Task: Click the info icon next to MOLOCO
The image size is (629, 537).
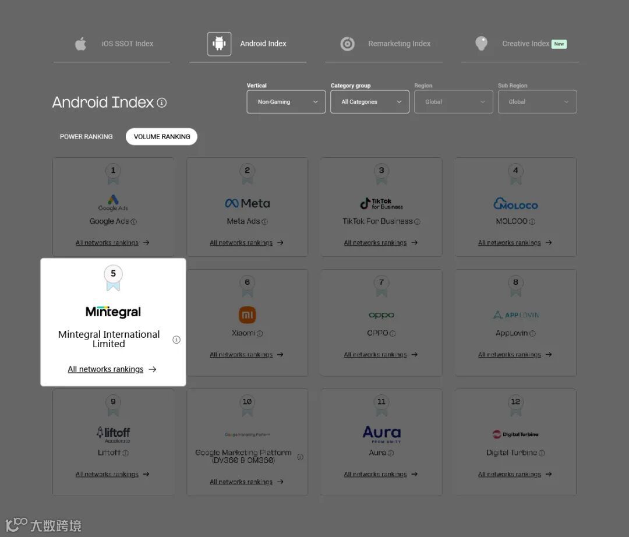Action: [x=532, y=222]
